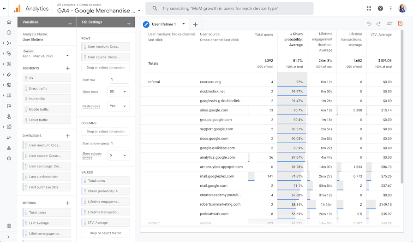Viewport: 413px width, 242px height.
Task: Click the Start column group input
Action: tap(120, 143)
